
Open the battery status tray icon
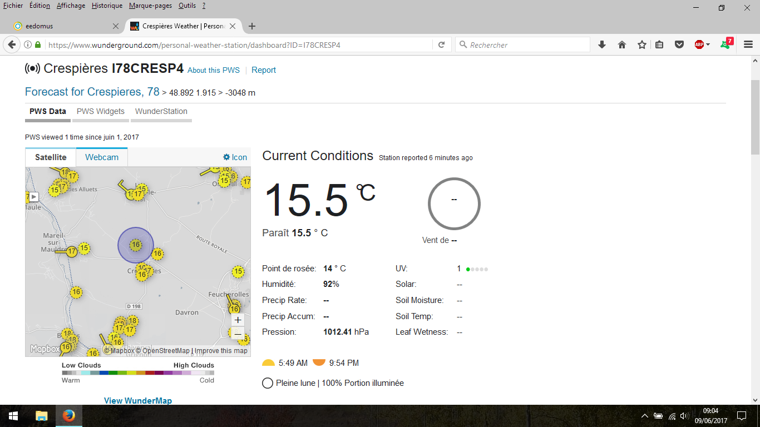(658, 416)
